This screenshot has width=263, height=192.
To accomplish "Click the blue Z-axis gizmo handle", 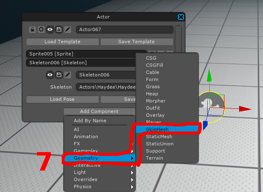I will [x=205, y=125].
